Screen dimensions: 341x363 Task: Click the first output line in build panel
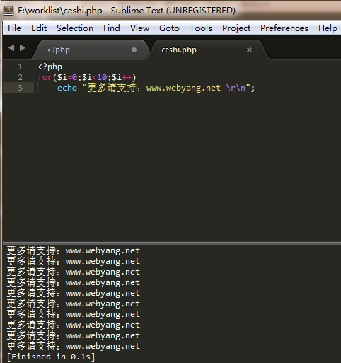tap(74, 250)
